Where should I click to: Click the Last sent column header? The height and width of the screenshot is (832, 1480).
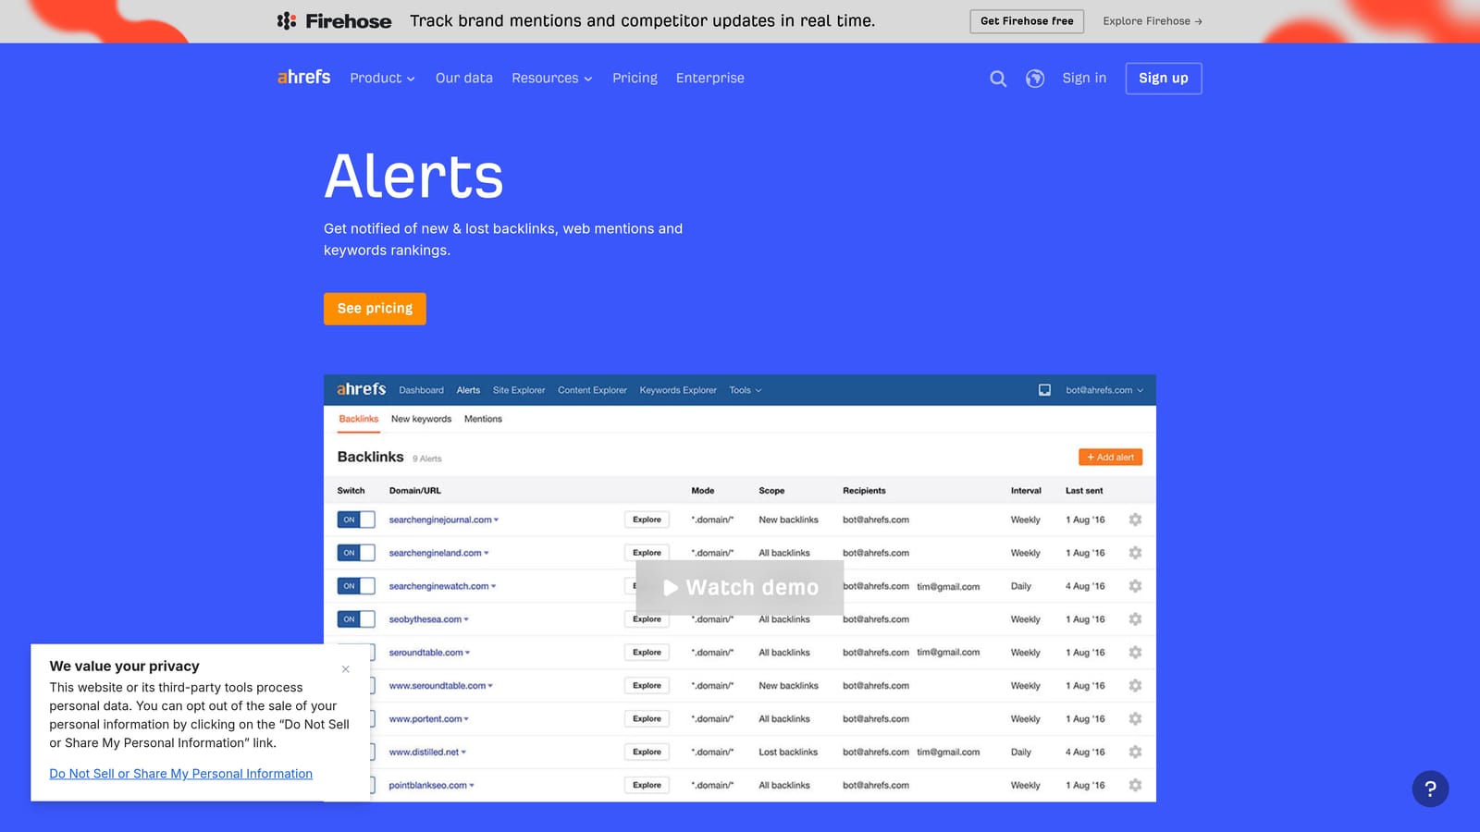pyautogui.click(x=1084, y=491)
